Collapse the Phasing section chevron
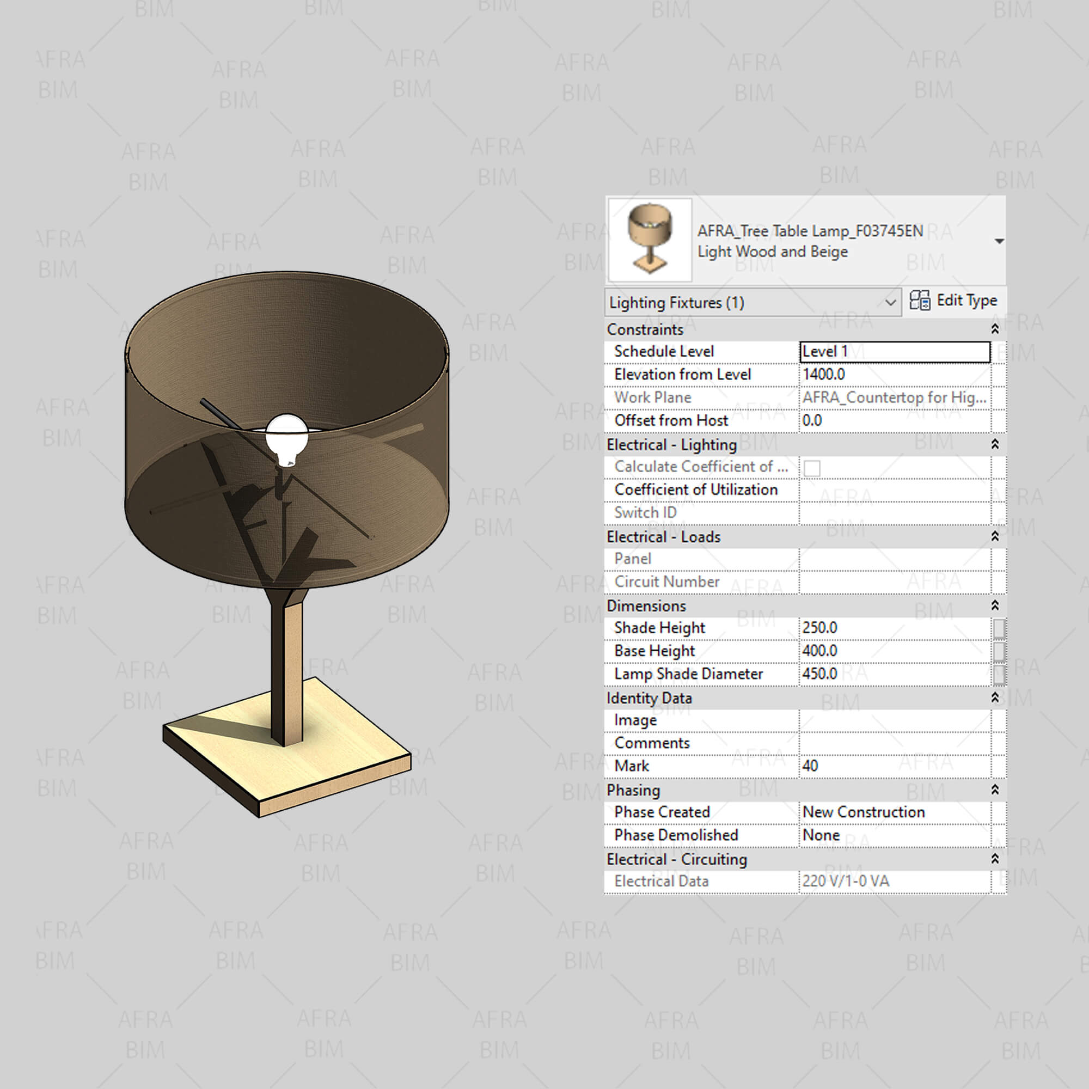 click(995, 790)
